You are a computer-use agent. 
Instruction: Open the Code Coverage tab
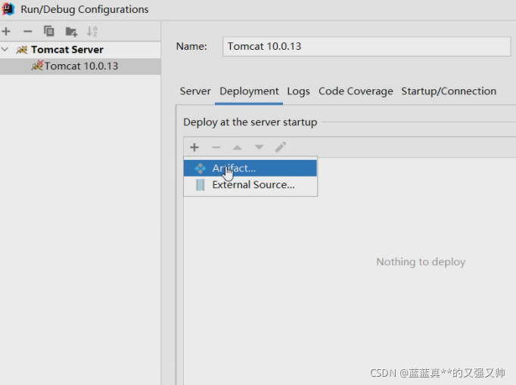click(356, 91)
